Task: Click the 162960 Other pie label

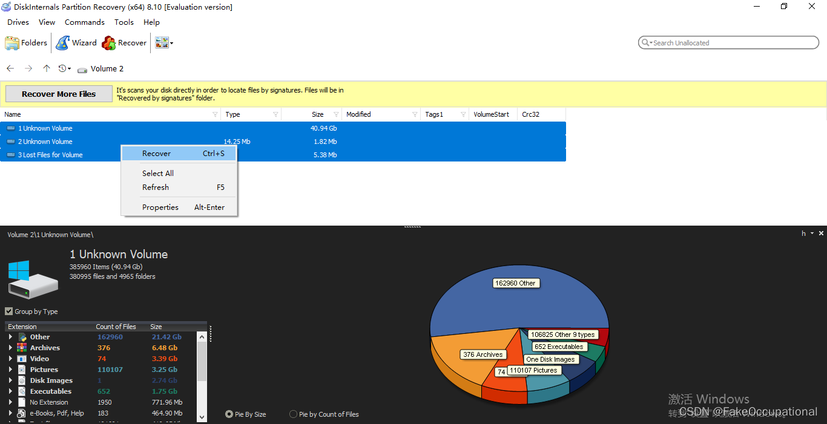Action: [515, 283]
